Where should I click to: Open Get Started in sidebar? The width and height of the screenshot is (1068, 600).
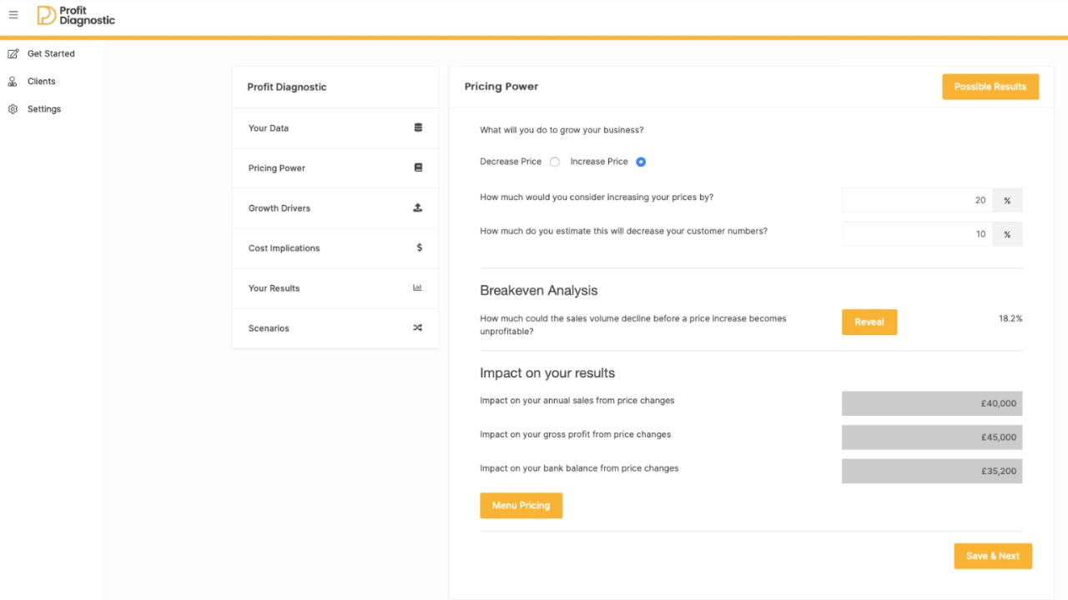pyautogui.click(x=52, y=53)
